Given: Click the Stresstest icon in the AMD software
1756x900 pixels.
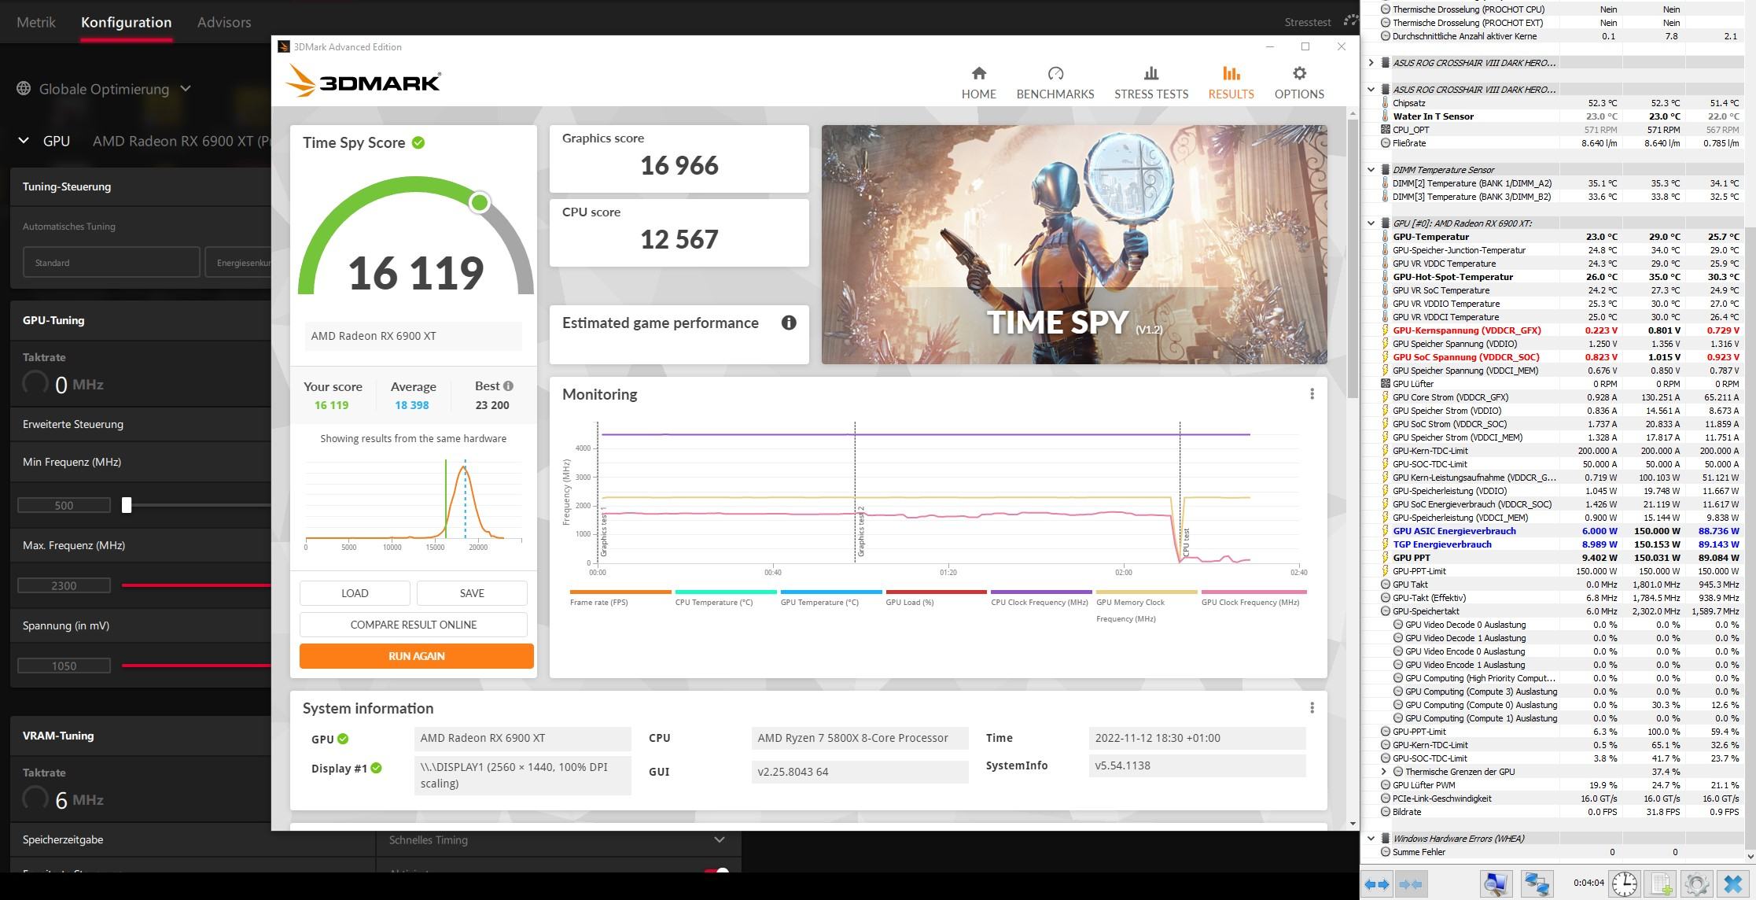Looking at the screenshot, I should [1350, 21].
